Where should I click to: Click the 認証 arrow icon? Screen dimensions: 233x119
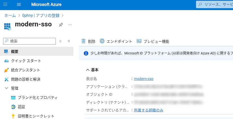coord(13,107)
